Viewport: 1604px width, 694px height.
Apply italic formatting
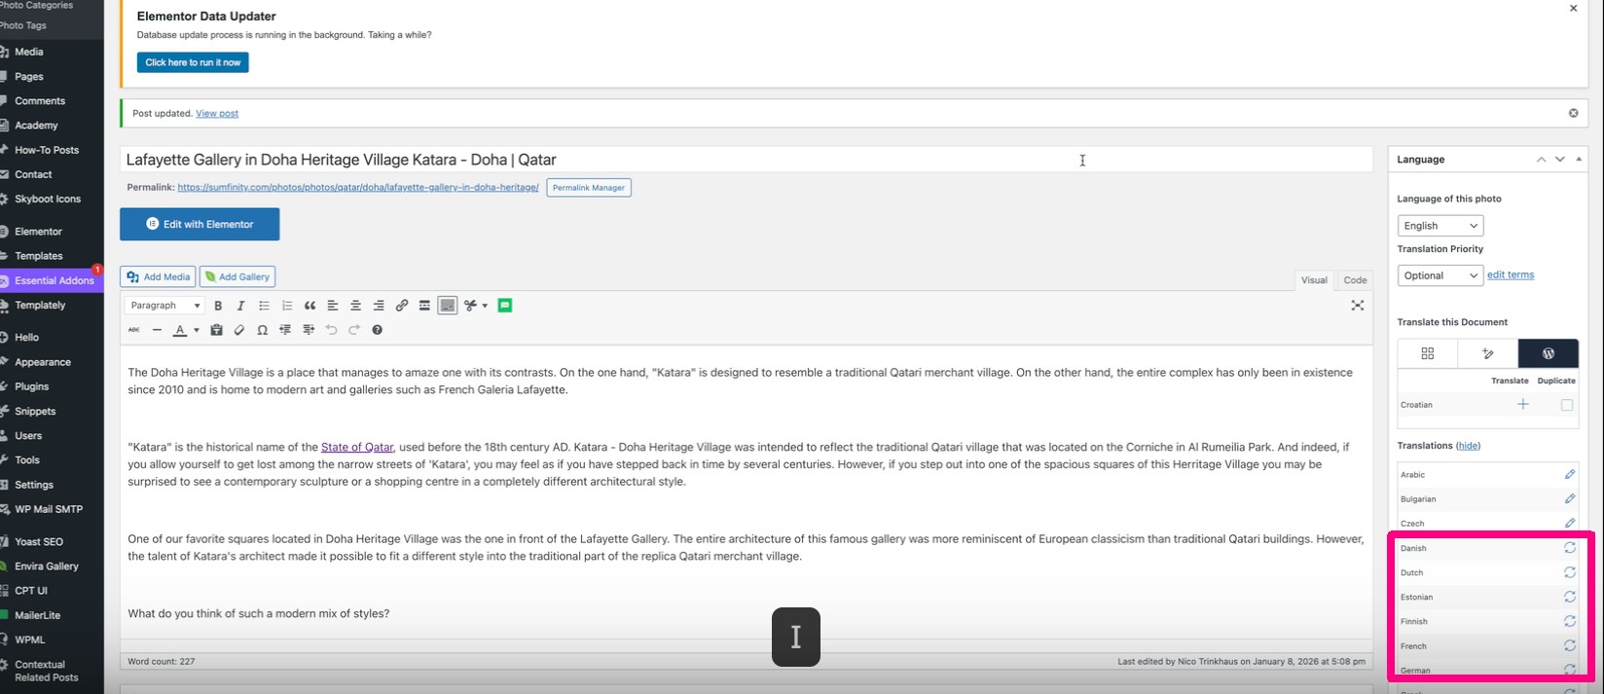(x=240, y=306)
